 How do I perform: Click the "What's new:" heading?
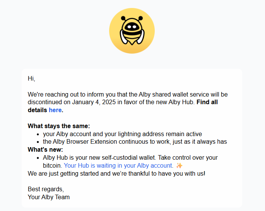tap(45, 149)
